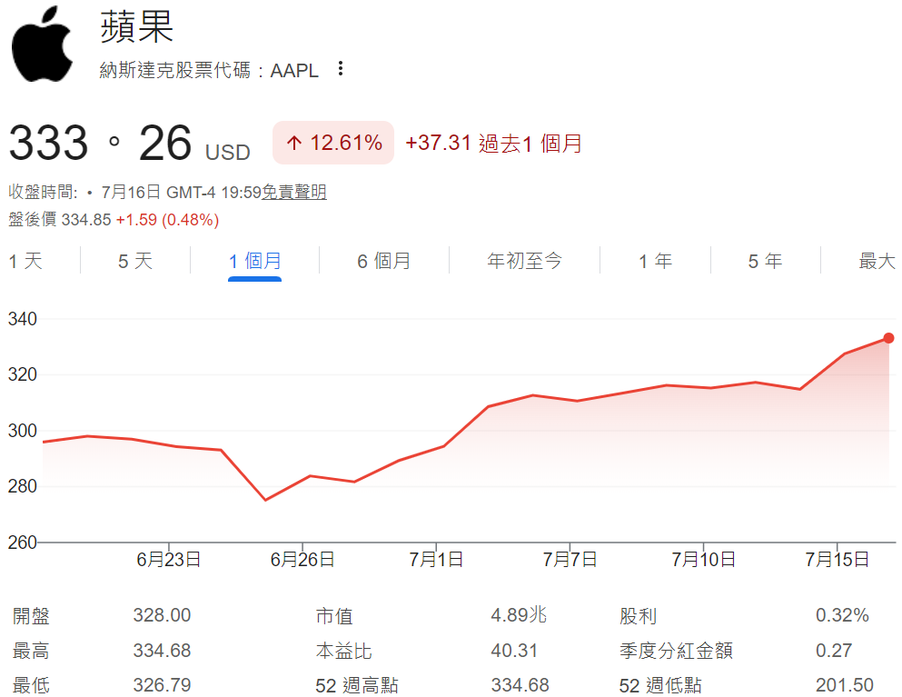The image size is (902, 697).
Task: Click the dividend yield value 0.32%
Action: point(842,614)
